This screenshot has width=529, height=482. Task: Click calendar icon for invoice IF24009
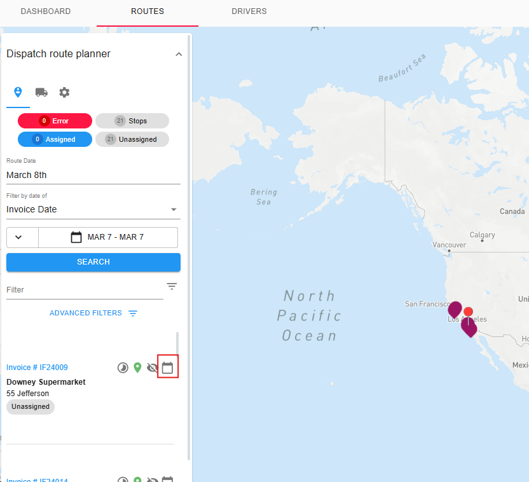pyautogui.click(x=168, y=368)
